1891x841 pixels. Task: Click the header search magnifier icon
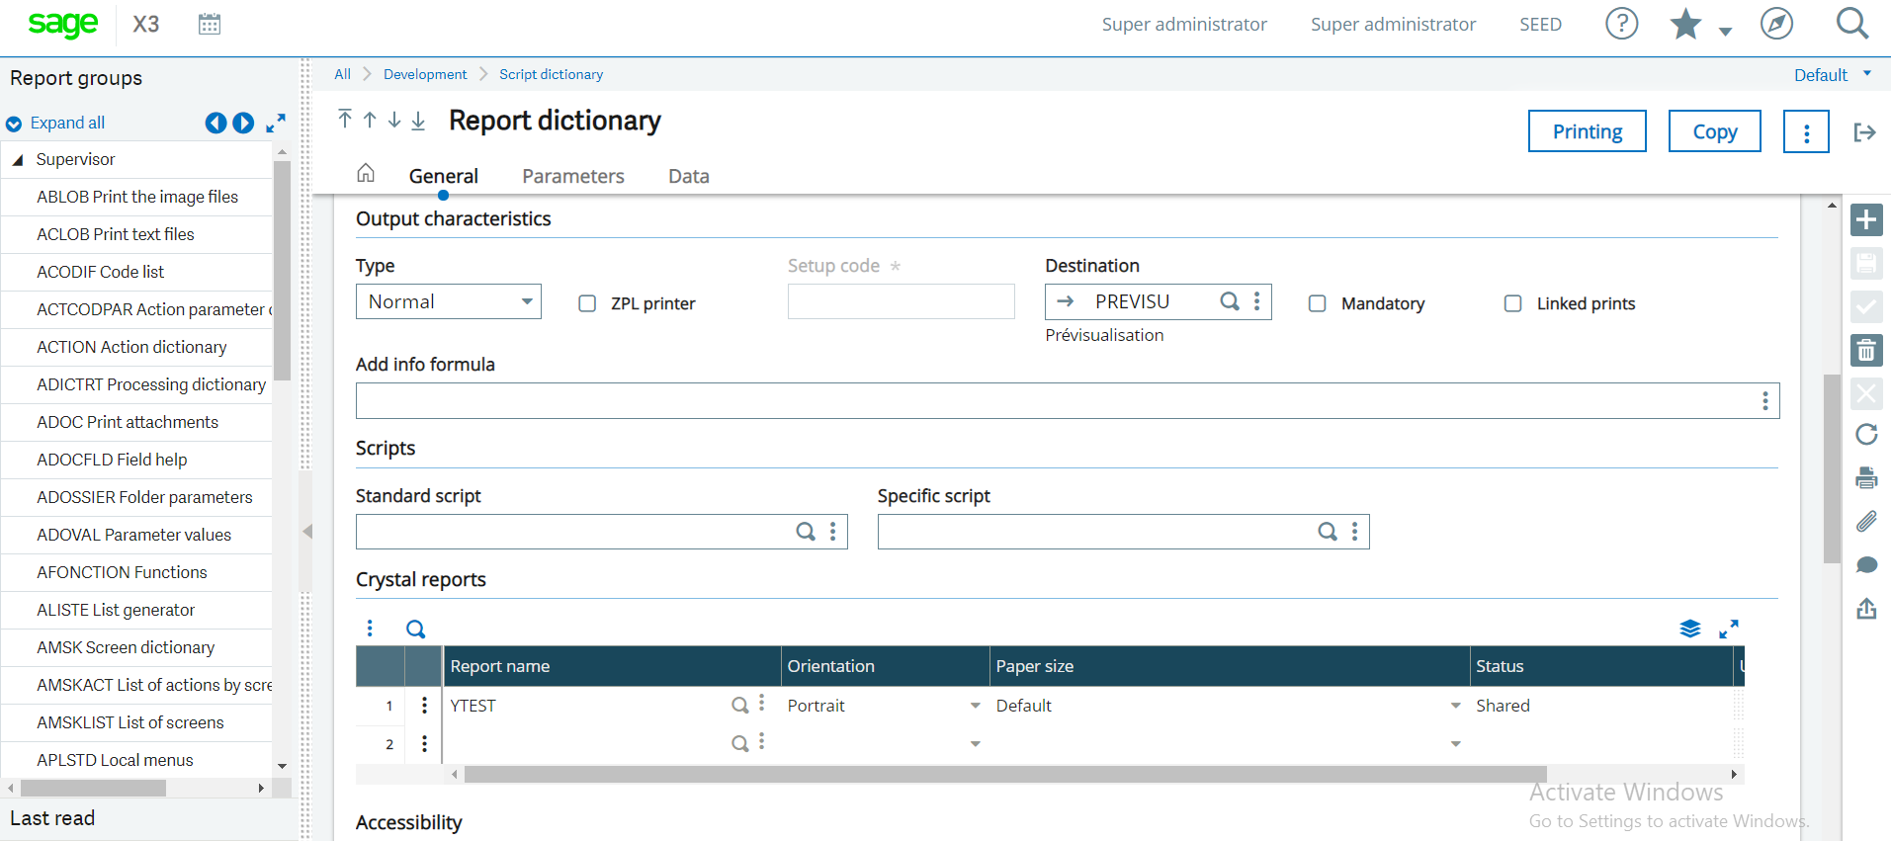point(1851,24)
